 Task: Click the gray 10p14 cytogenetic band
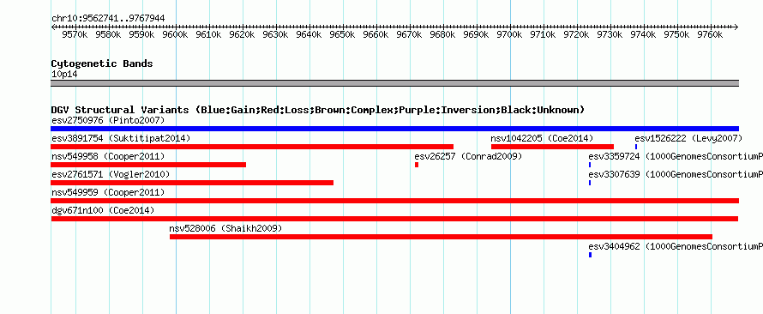[394, 82]
